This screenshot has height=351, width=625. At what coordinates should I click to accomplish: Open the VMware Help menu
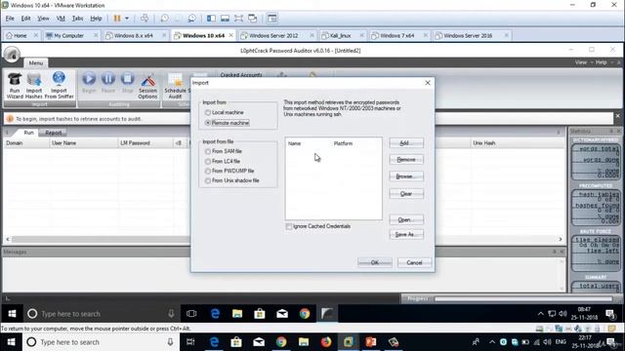tap(96, 19)
